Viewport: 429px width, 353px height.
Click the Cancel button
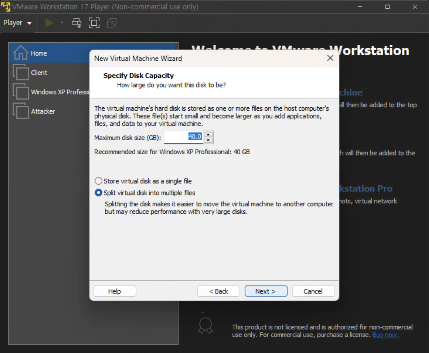point(313,291)
